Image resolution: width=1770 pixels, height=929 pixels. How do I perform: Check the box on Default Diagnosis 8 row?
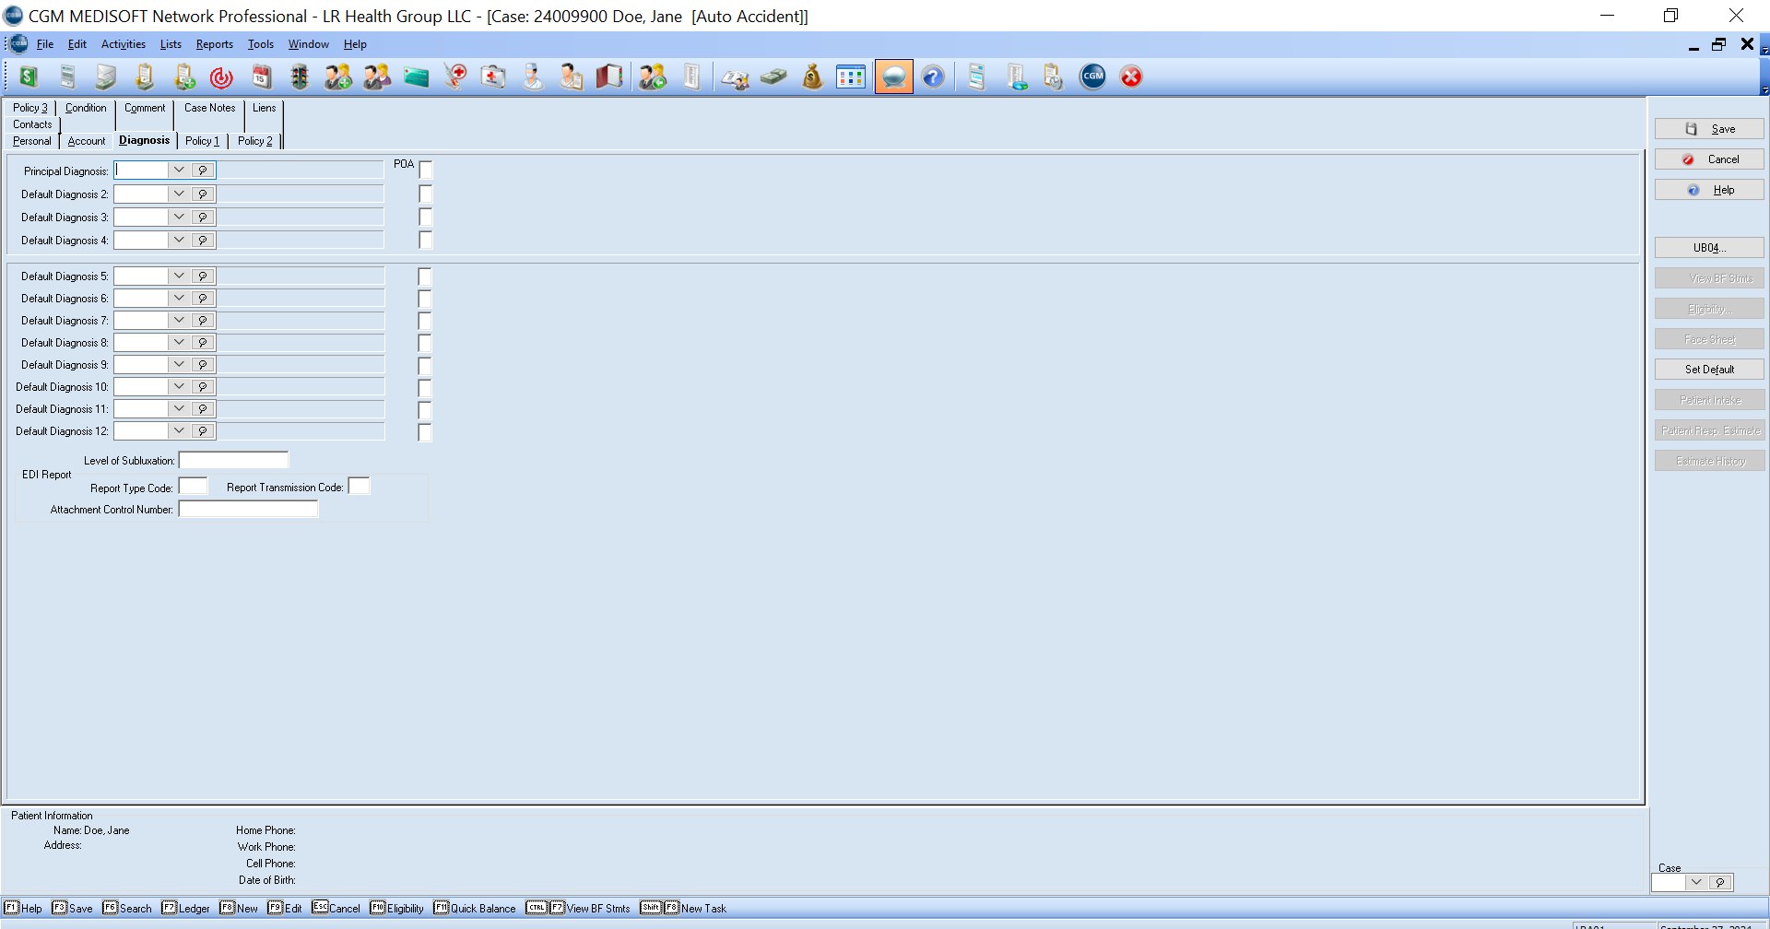click(425, 343)
